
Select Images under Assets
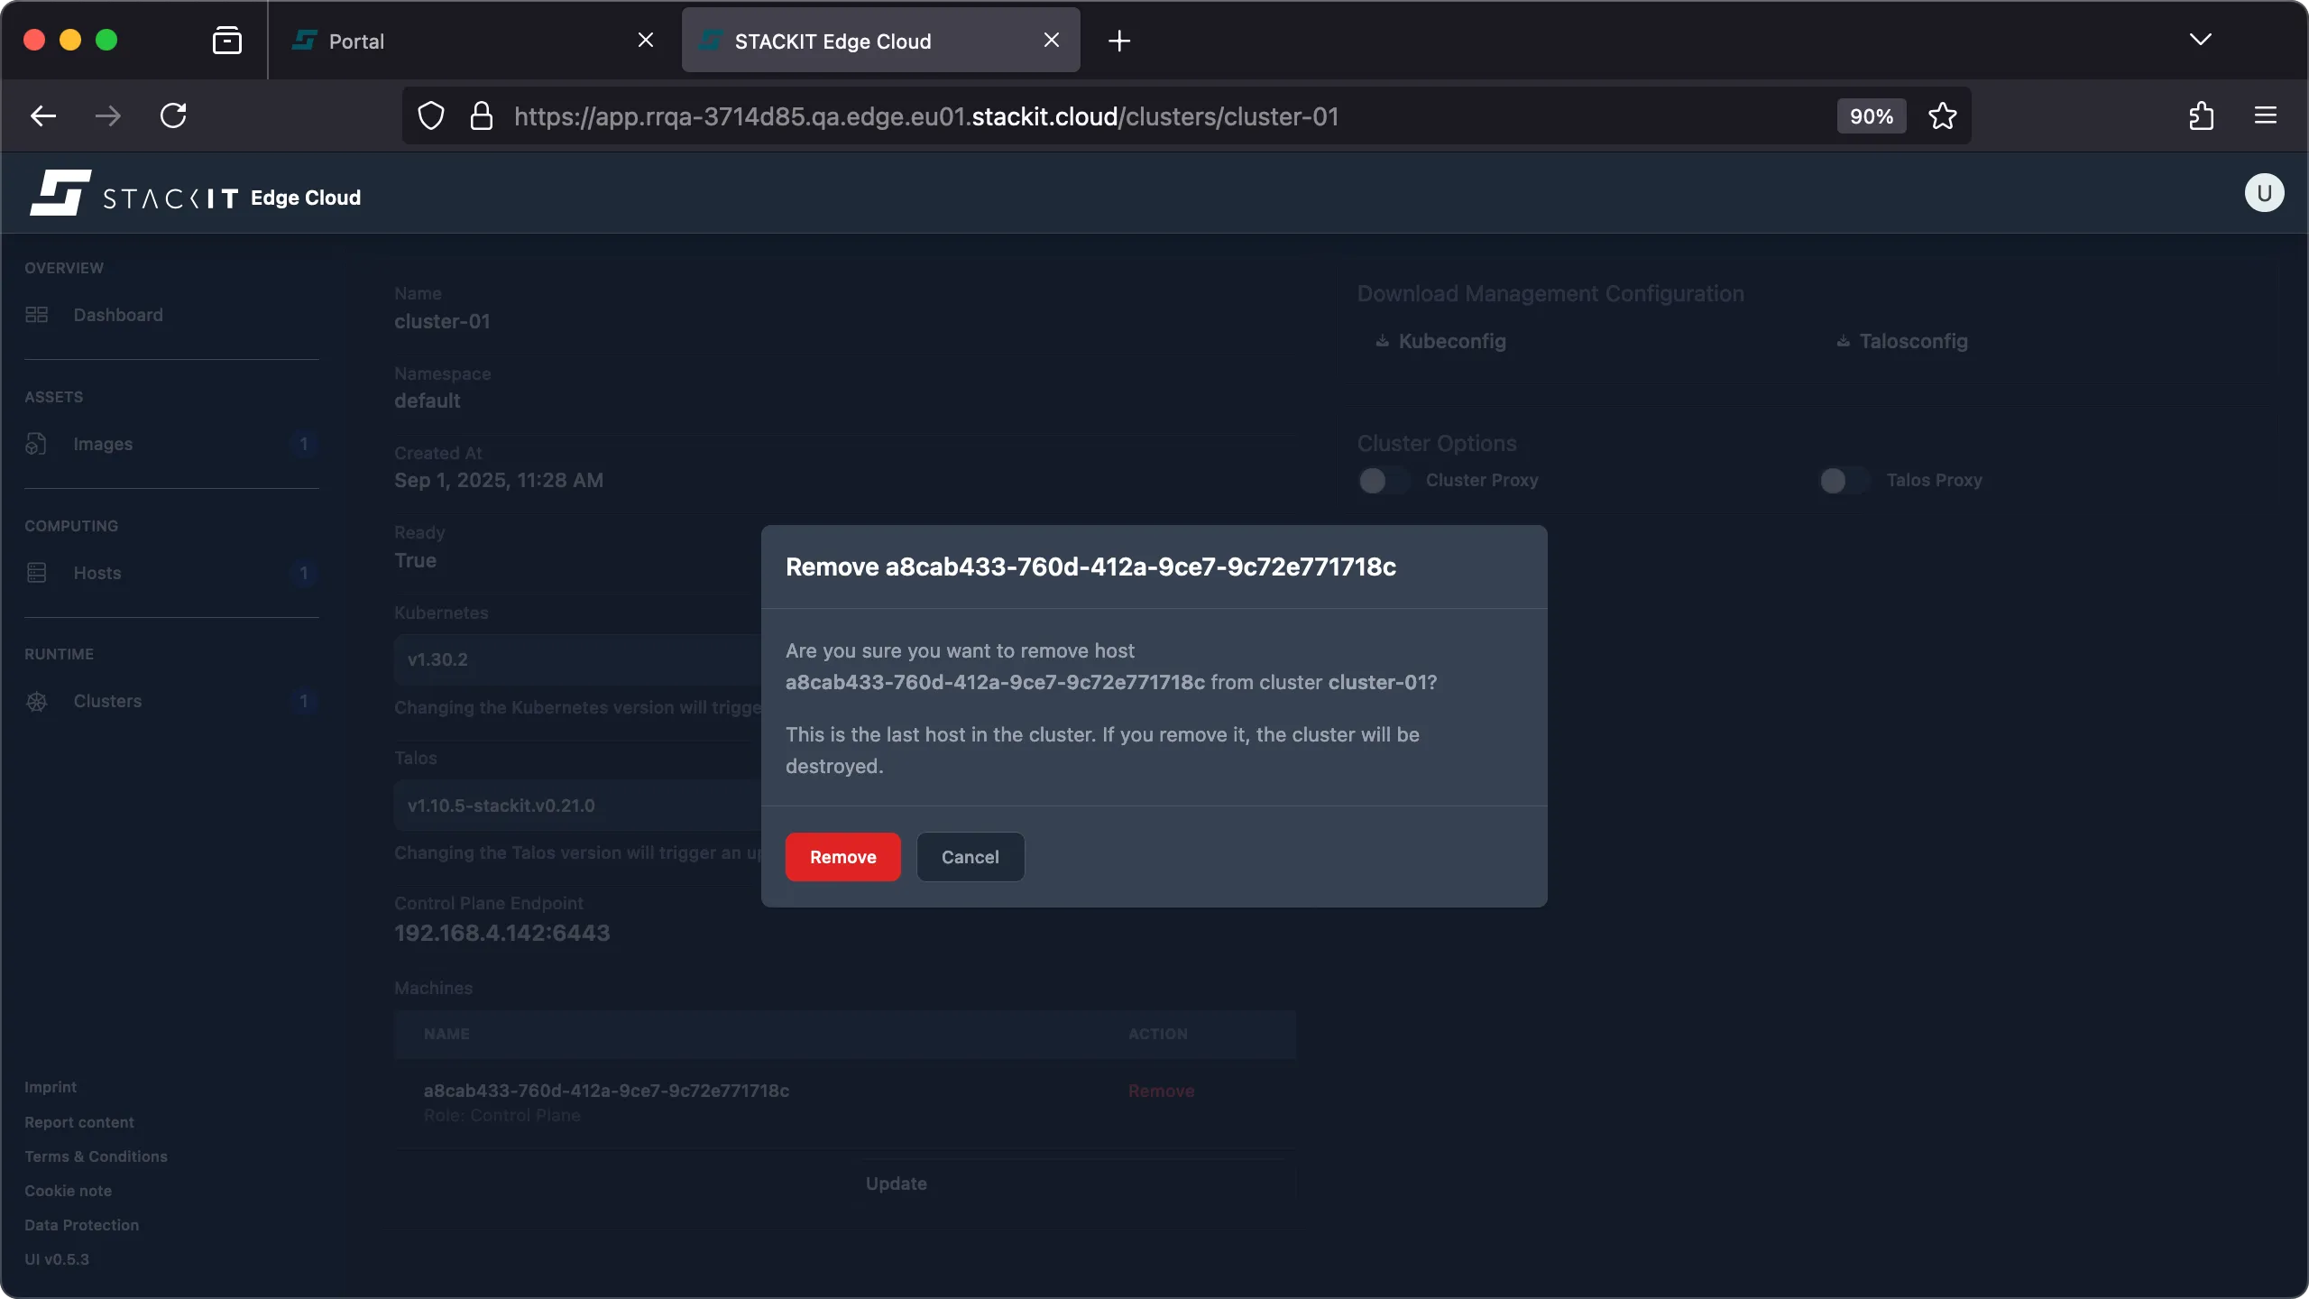tap(102, 443)
